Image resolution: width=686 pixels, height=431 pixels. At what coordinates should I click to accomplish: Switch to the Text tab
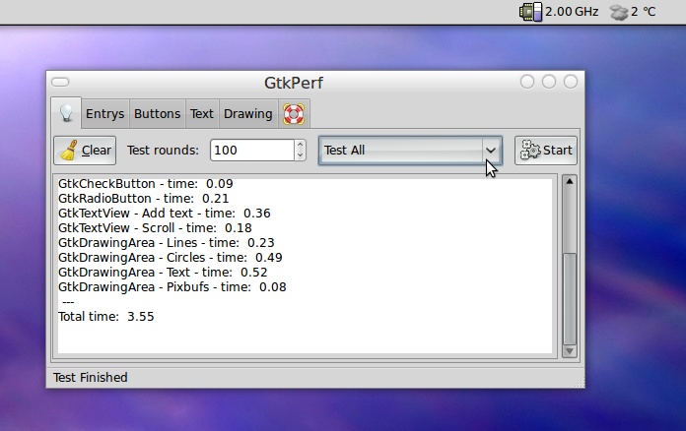[202, 114]
